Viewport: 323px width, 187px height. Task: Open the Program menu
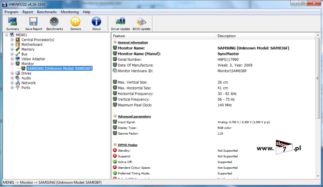click(11, 12)
